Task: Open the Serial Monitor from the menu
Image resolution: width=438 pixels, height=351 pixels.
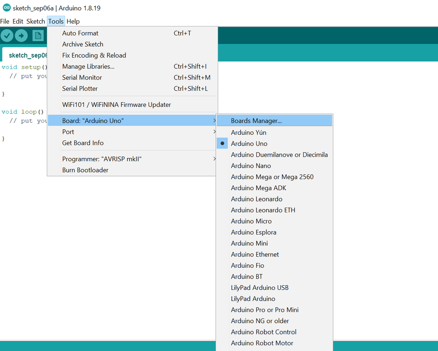Action: 82,77
